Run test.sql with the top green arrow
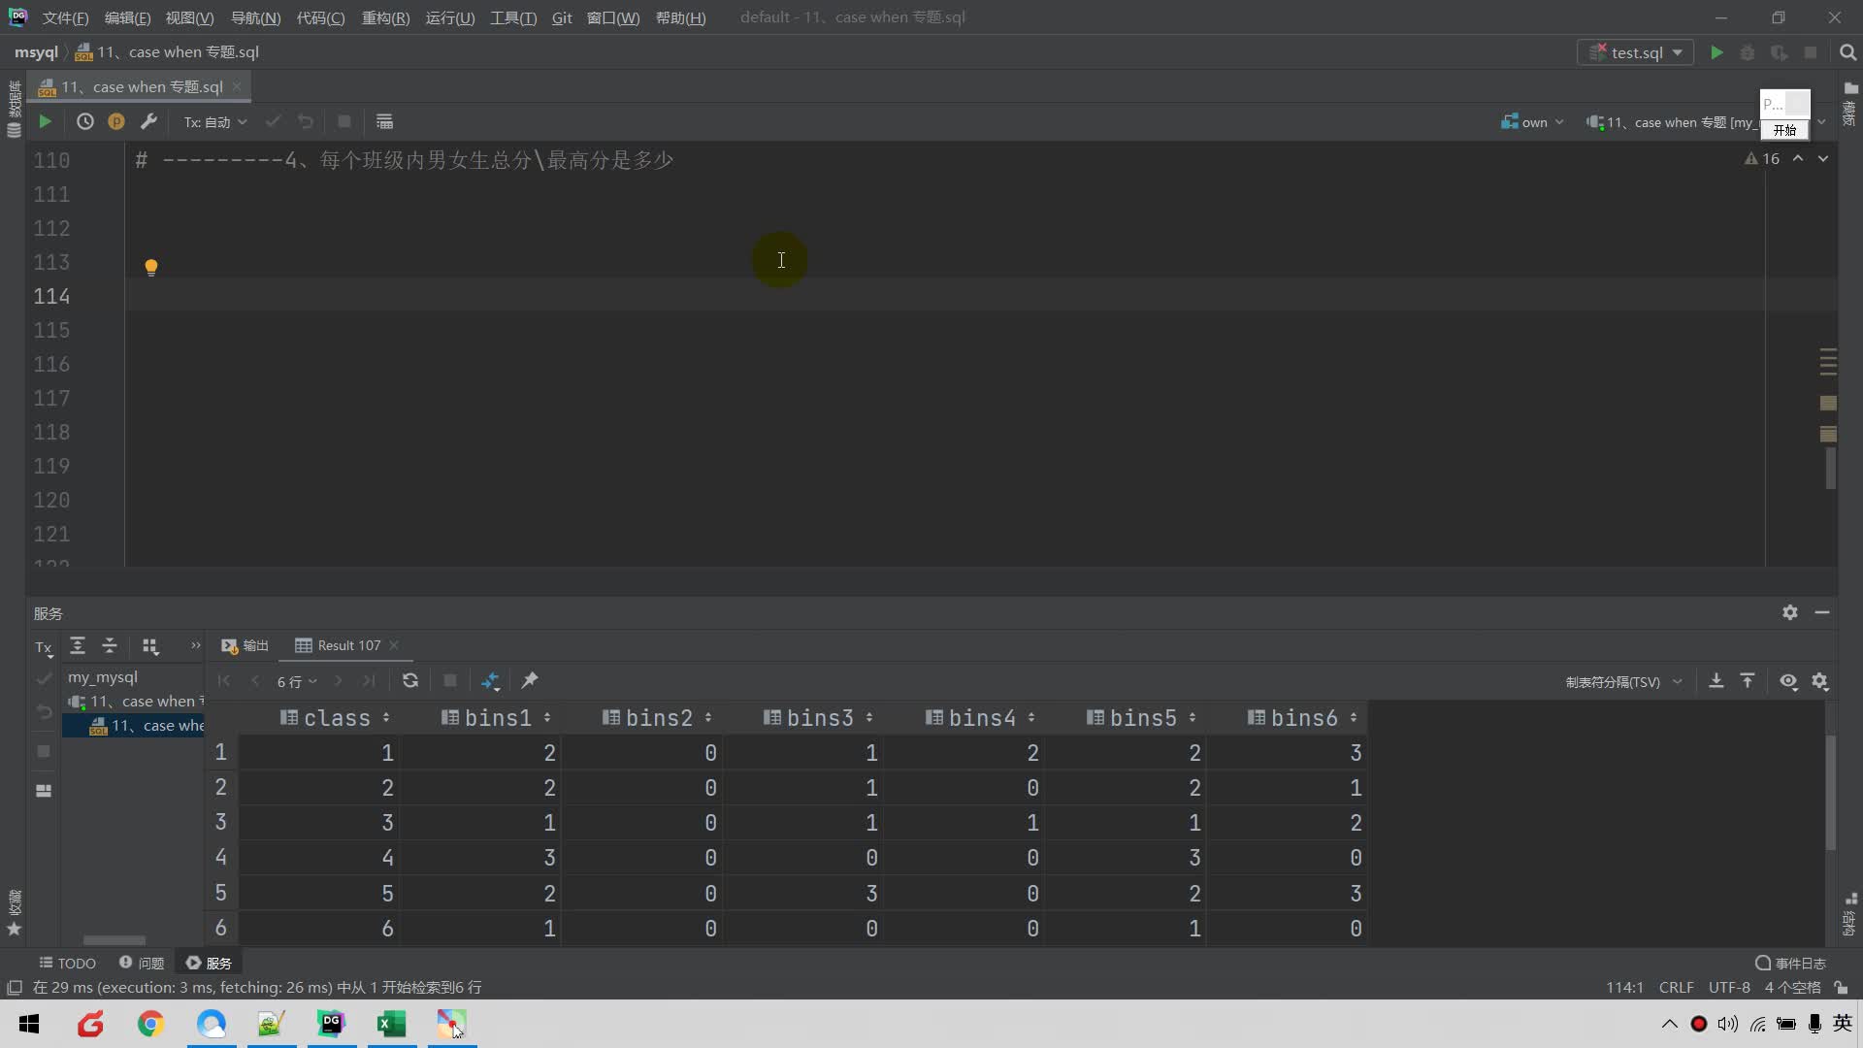This screenshot has width=1863, height=1048. point(1716,52)
